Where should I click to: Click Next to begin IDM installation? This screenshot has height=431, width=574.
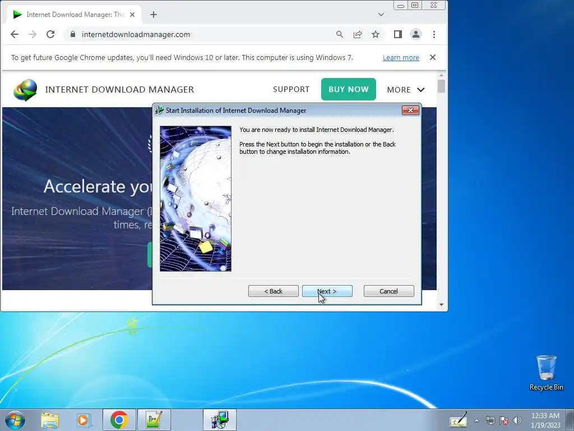click(327, 291)
